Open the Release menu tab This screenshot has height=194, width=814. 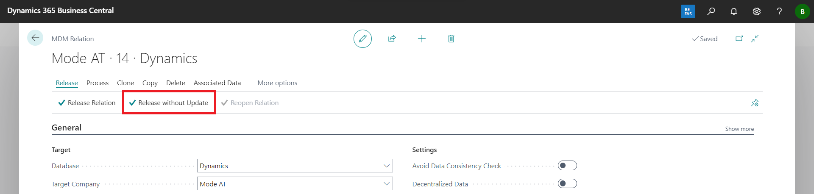(x=67, y=83)
